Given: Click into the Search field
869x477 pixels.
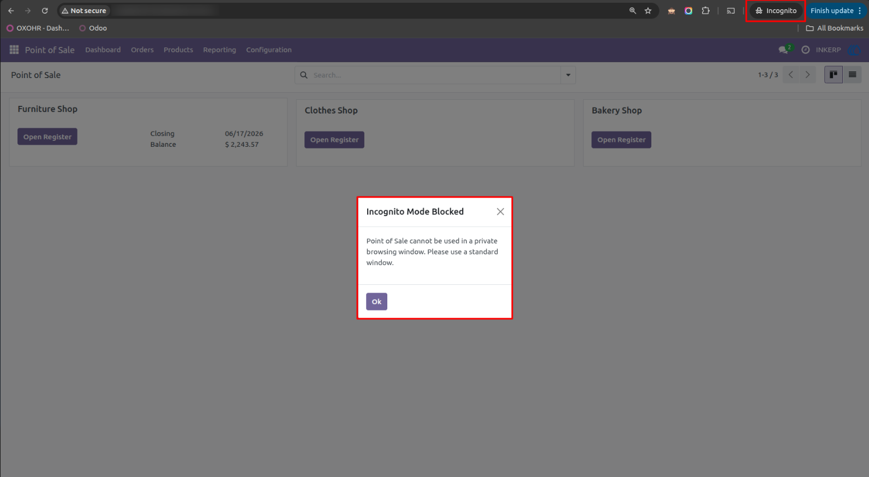Looking at the screenshot, I should pos(435,75).
